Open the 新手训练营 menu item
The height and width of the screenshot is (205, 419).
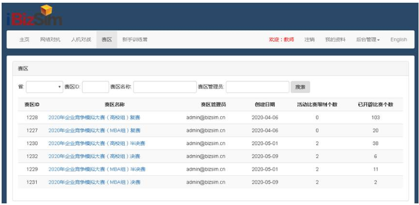pyautogui.click(x=135, y=40)
